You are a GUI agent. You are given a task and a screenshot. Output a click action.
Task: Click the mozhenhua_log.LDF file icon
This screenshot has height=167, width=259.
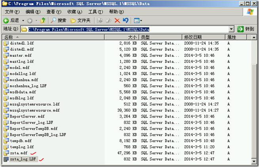tap(6, 86)
